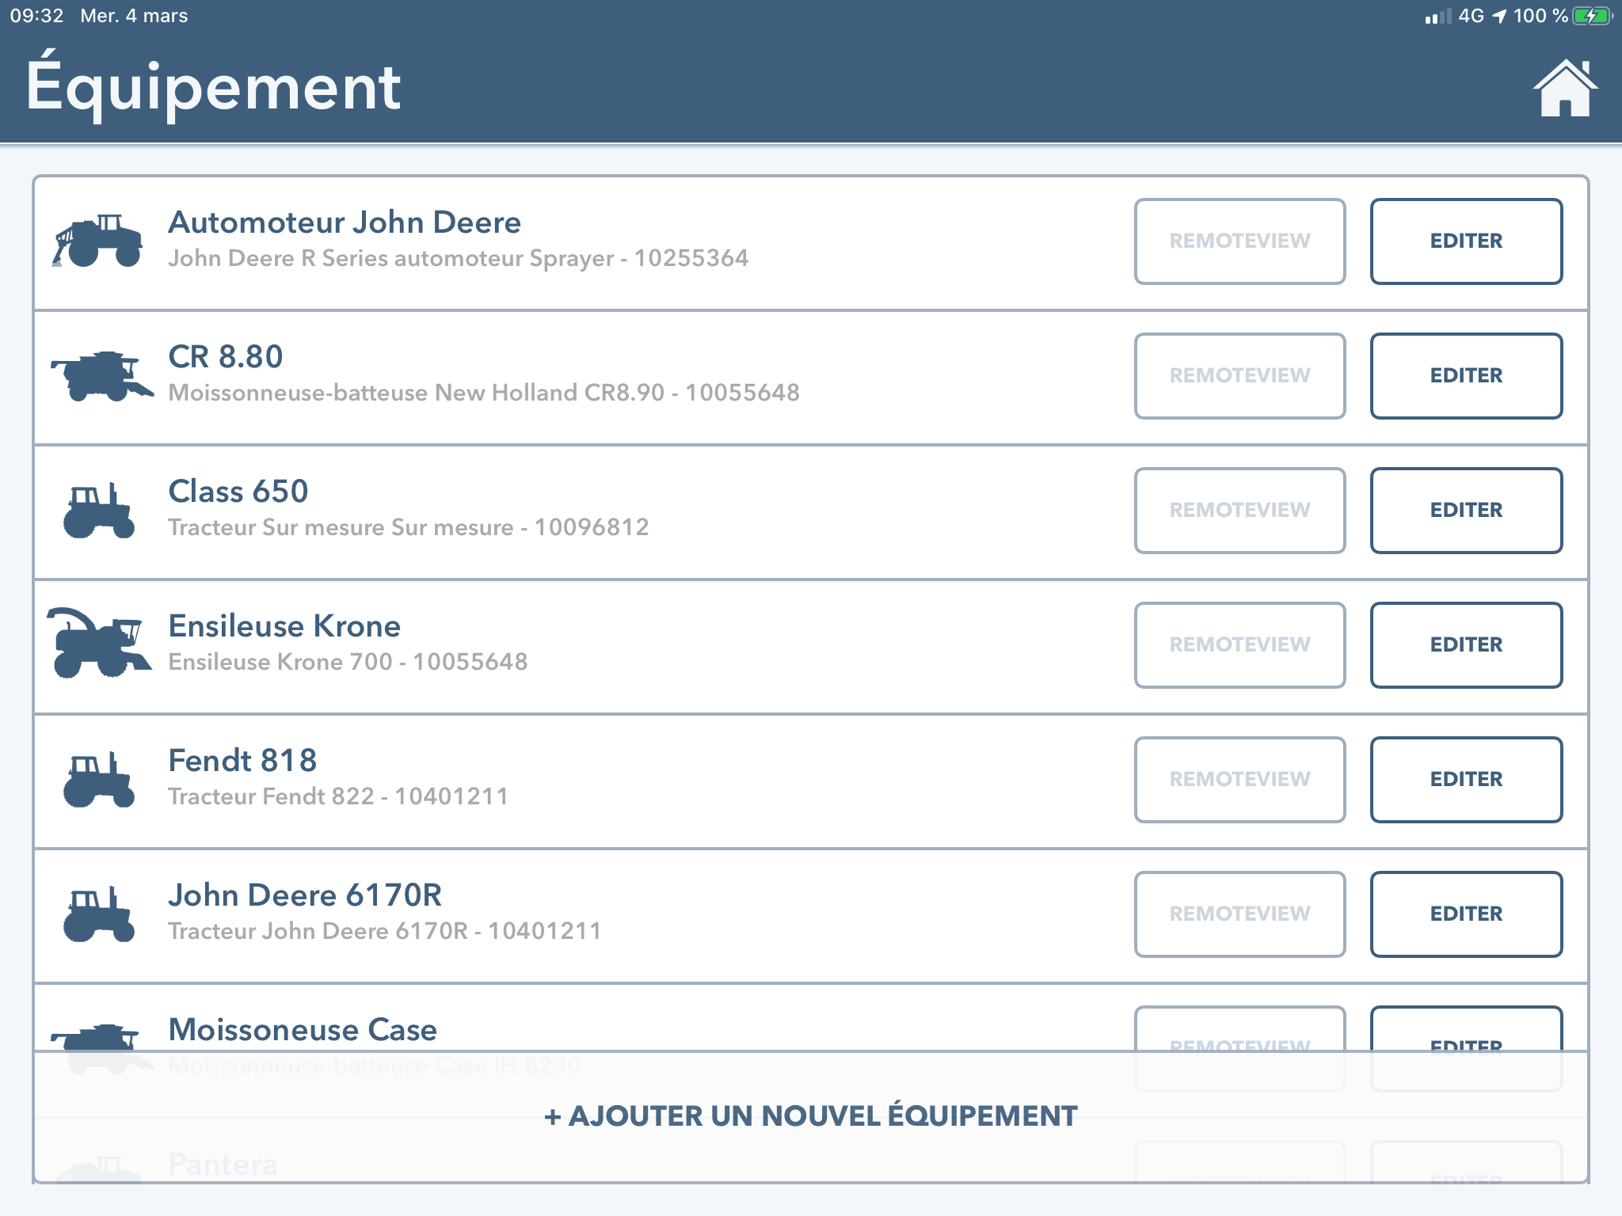This screenshot has height=1216, width=1622.
Task: Select the Class 650 title
Action: click(x=238, y=492)
